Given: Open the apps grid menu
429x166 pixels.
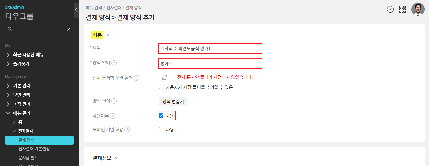Looking at the screenshot, I should [403, 9].
